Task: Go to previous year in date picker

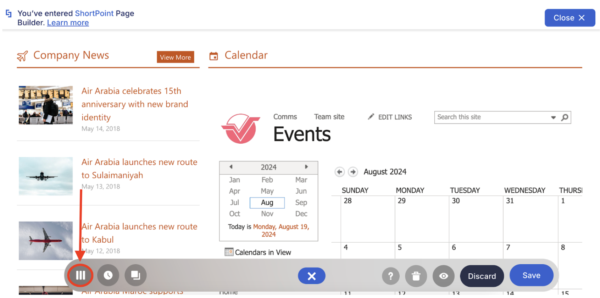Action: click(231, 167)
